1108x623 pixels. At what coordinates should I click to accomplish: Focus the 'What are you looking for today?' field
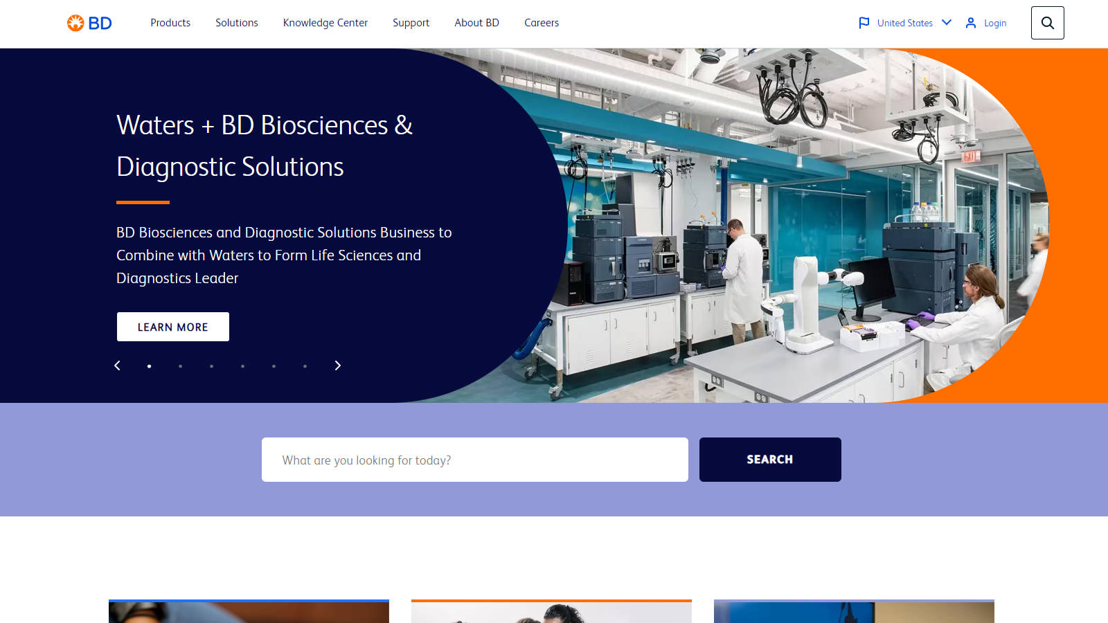click(x=475, y=460)
